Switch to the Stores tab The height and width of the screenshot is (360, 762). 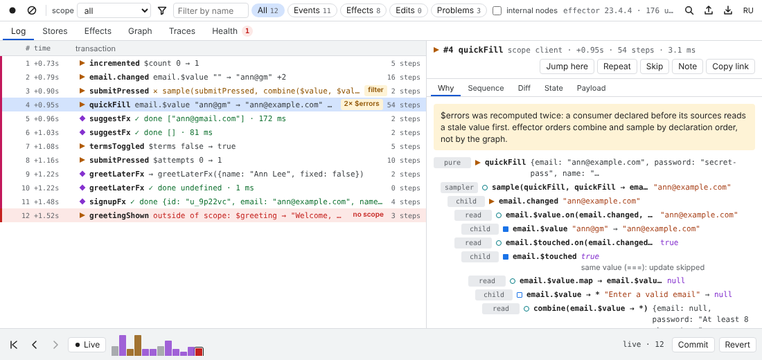coord(55,31)
